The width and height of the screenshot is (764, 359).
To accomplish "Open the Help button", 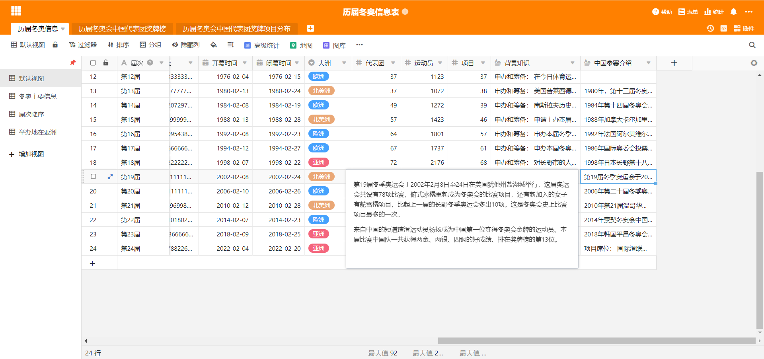I will point(662,12).
